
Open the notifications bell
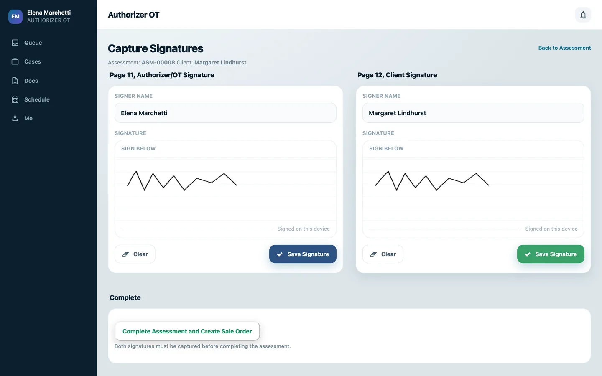point(583,15)
